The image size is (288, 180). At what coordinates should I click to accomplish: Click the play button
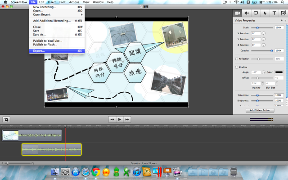click(120, 120)
